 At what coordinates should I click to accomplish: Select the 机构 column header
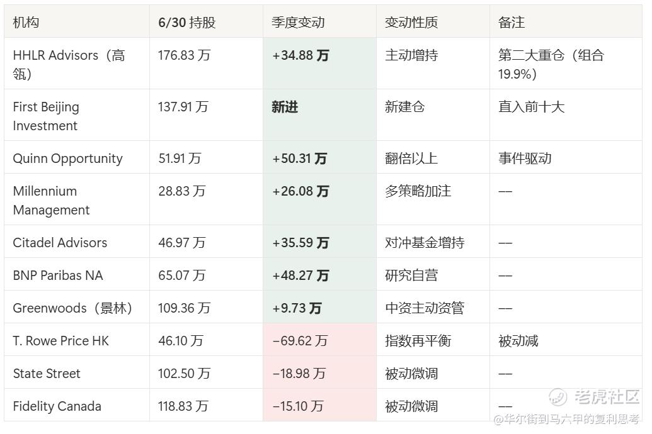click(x=26, y=22)
